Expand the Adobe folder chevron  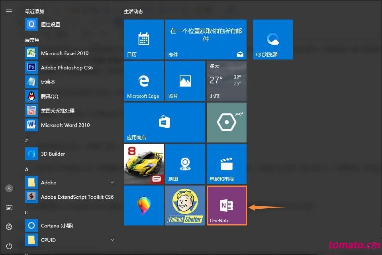(x=112, y=182)
